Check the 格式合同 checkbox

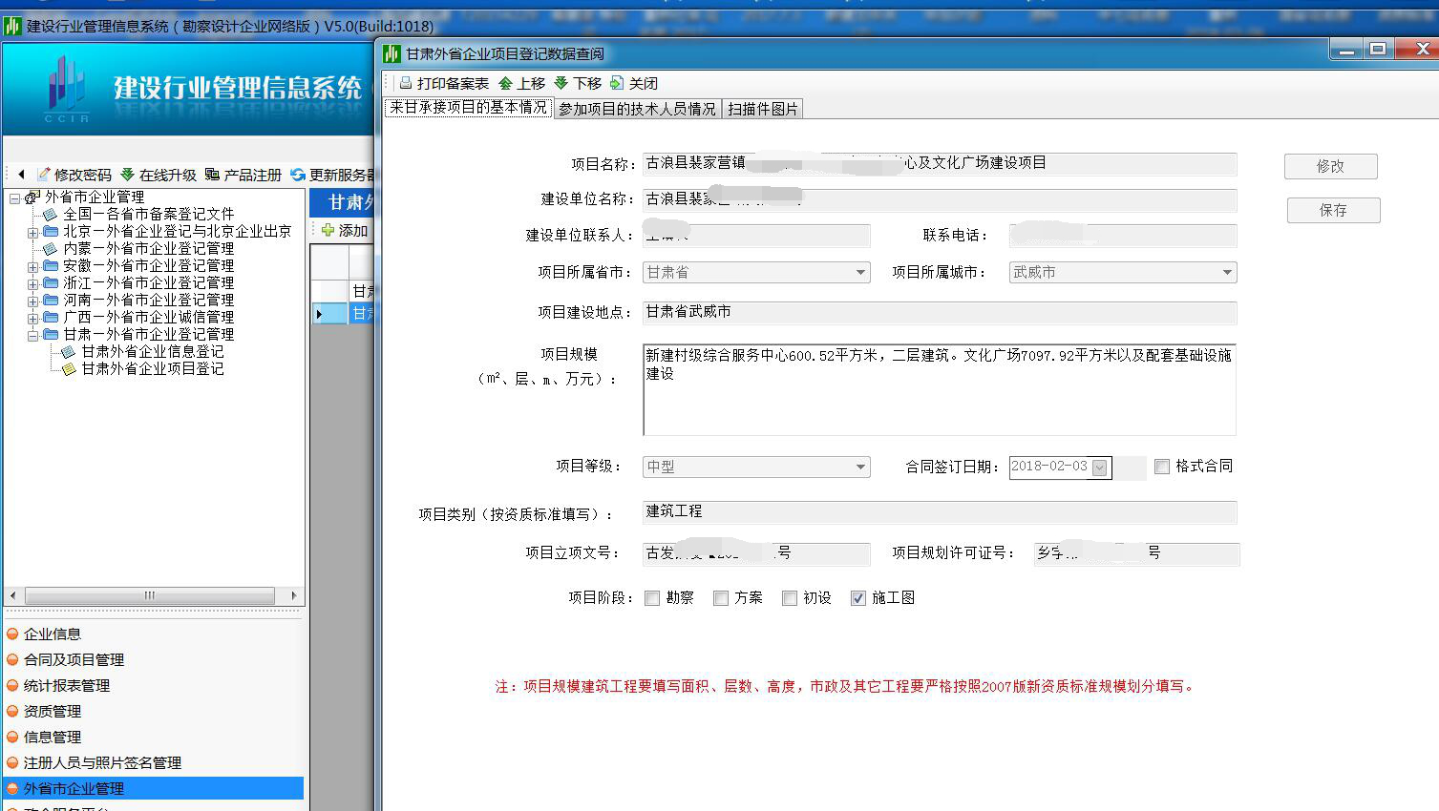click(x=1161, y=466)
